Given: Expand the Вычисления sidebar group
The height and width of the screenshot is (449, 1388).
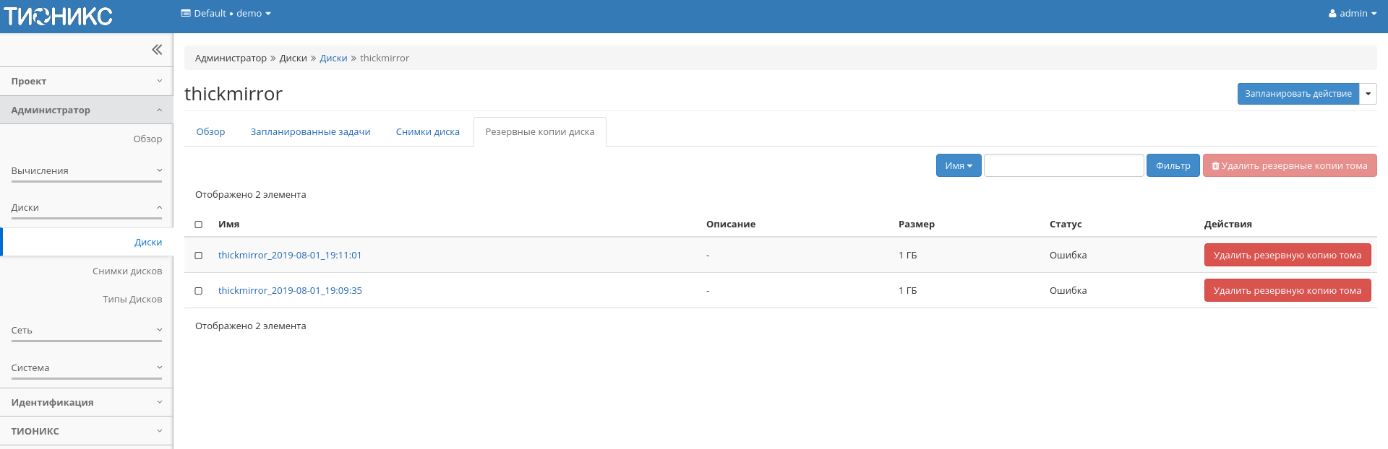Looking at the screenshot, I should [86, 171].
